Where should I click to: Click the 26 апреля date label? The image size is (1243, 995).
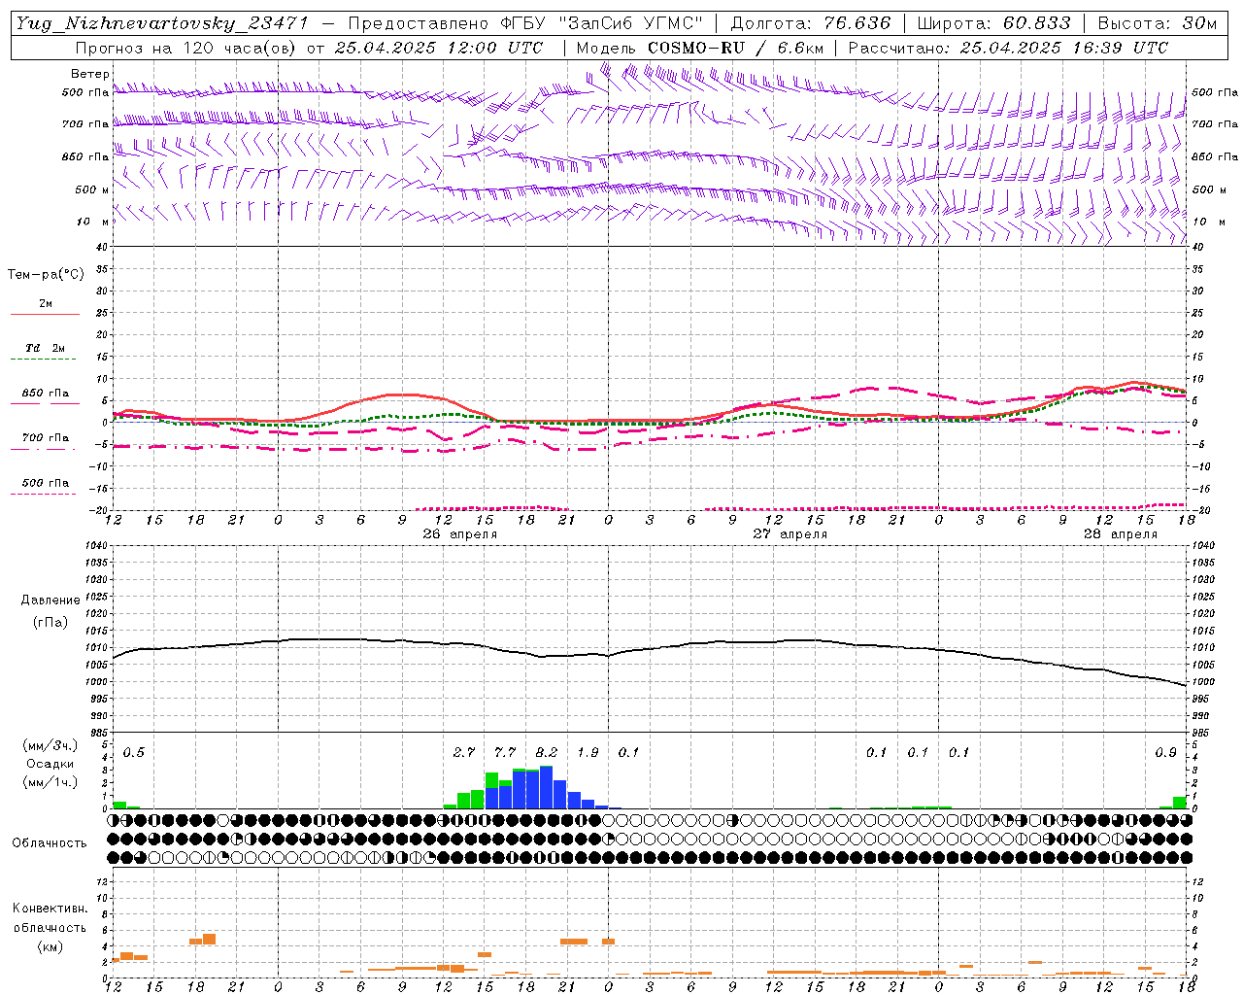pyautogui.click(x=459, y=534)
